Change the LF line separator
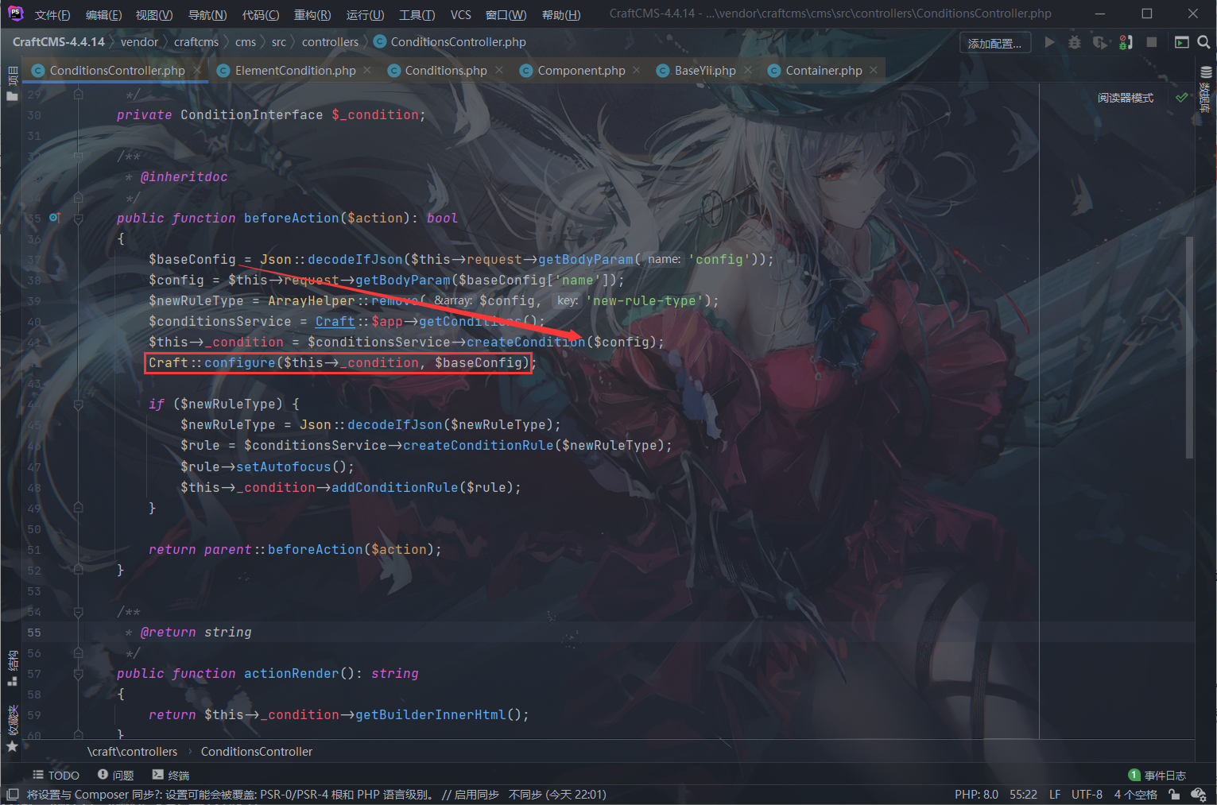This screenshot has width=1217, height=805. [1055, 794]
